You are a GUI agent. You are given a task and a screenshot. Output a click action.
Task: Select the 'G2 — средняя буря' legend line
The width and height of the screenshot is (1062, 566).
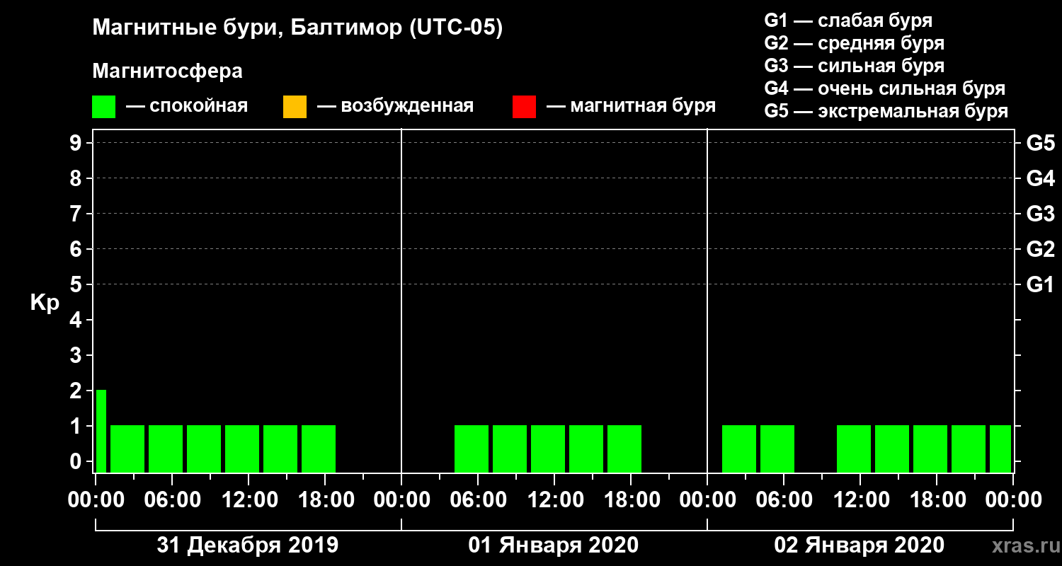tap(854, 43)
